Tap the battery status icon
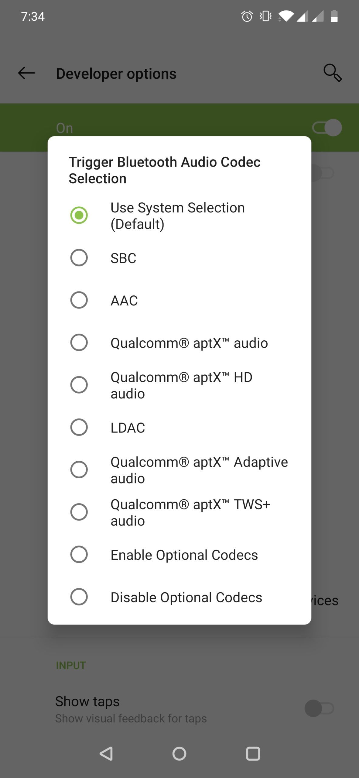The height and width of the screenshot is (778, 359). click(x=334, y=16)
